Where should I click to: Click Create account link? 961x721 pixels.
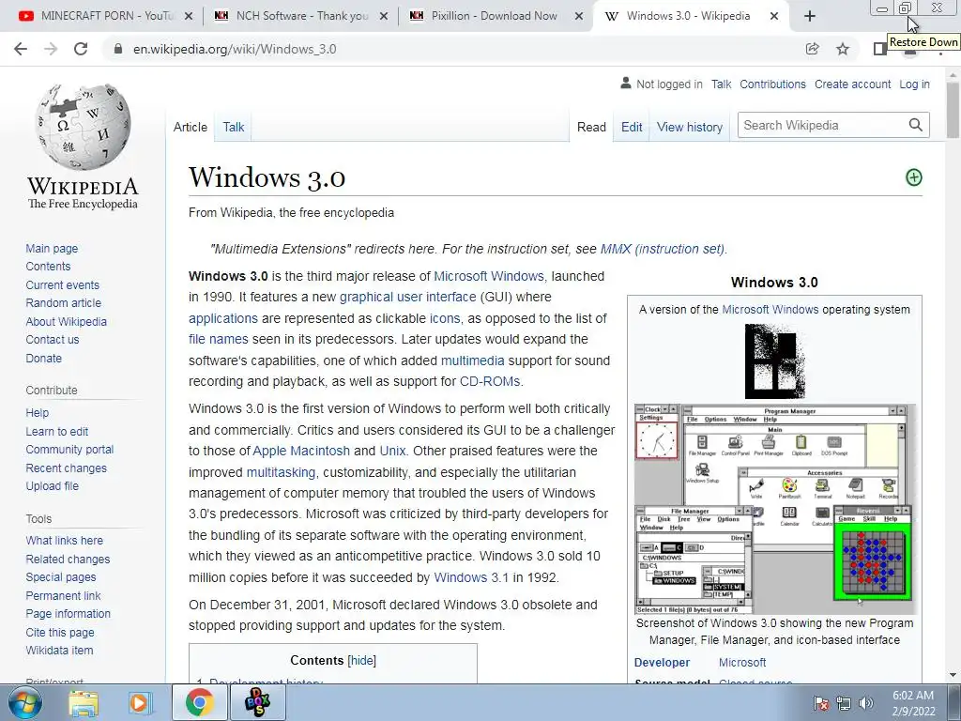pos(852,84)
